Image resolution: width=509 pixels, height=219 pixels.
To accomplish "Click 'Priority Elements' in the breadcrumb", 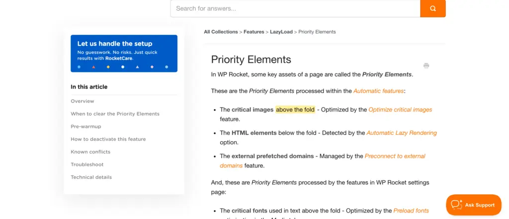I will (317, 32).
